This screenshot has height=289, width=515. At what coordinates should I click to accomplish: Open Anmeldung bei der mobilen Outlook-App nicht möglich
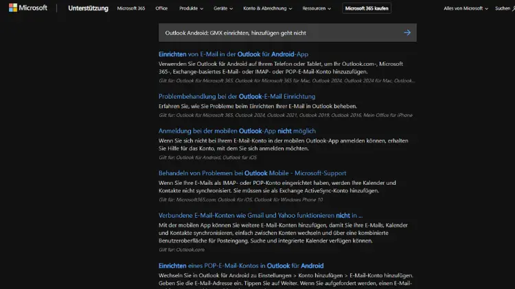(237, 131)
